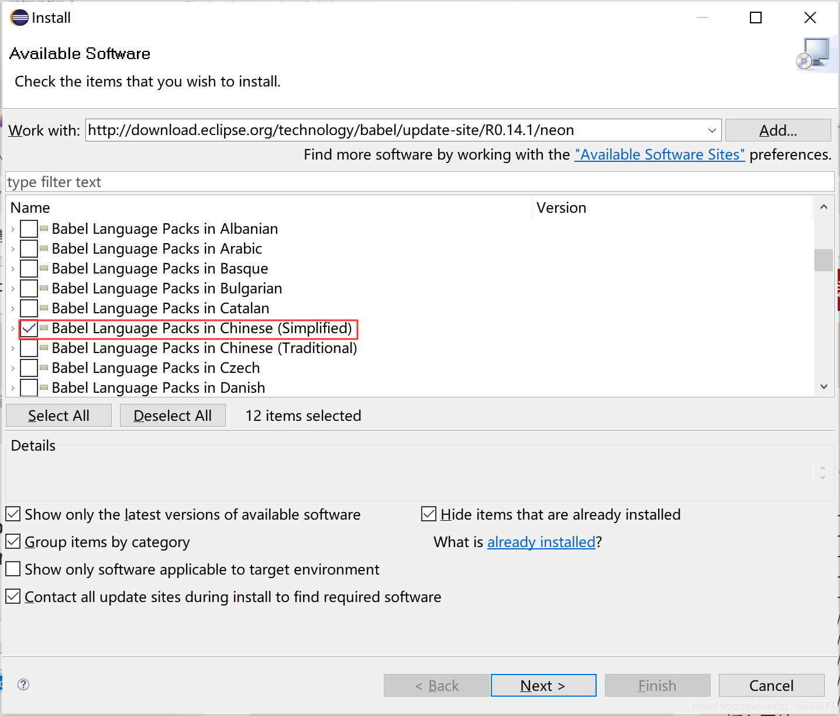Click Select All button

58,416
